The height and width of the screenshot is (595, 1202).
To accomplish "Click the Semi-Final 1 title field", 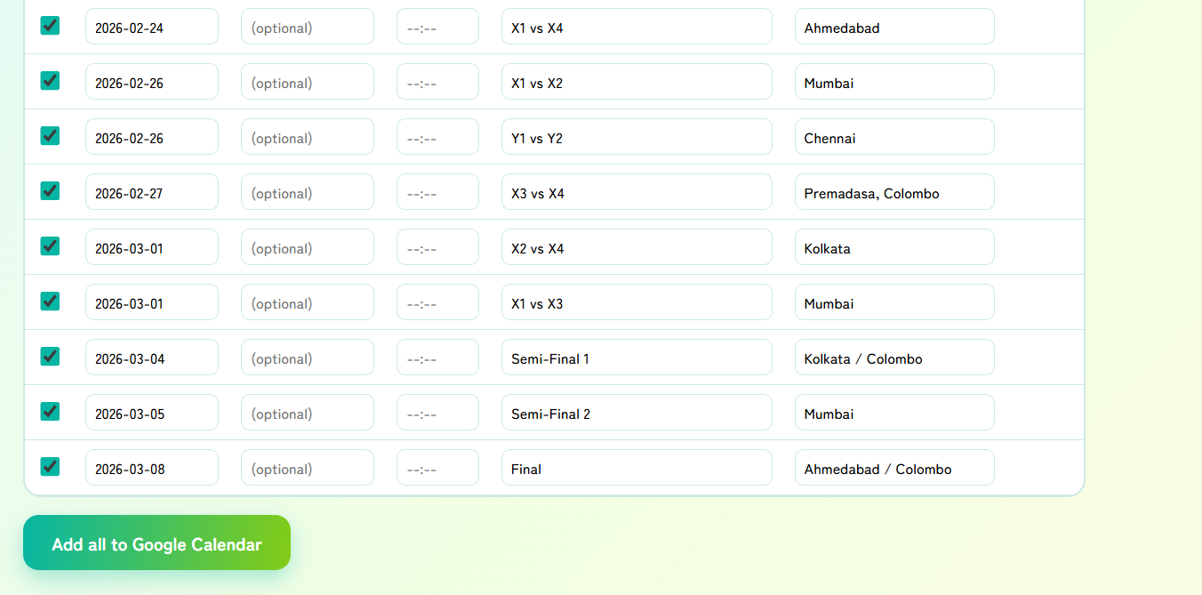I will point(637,358).
